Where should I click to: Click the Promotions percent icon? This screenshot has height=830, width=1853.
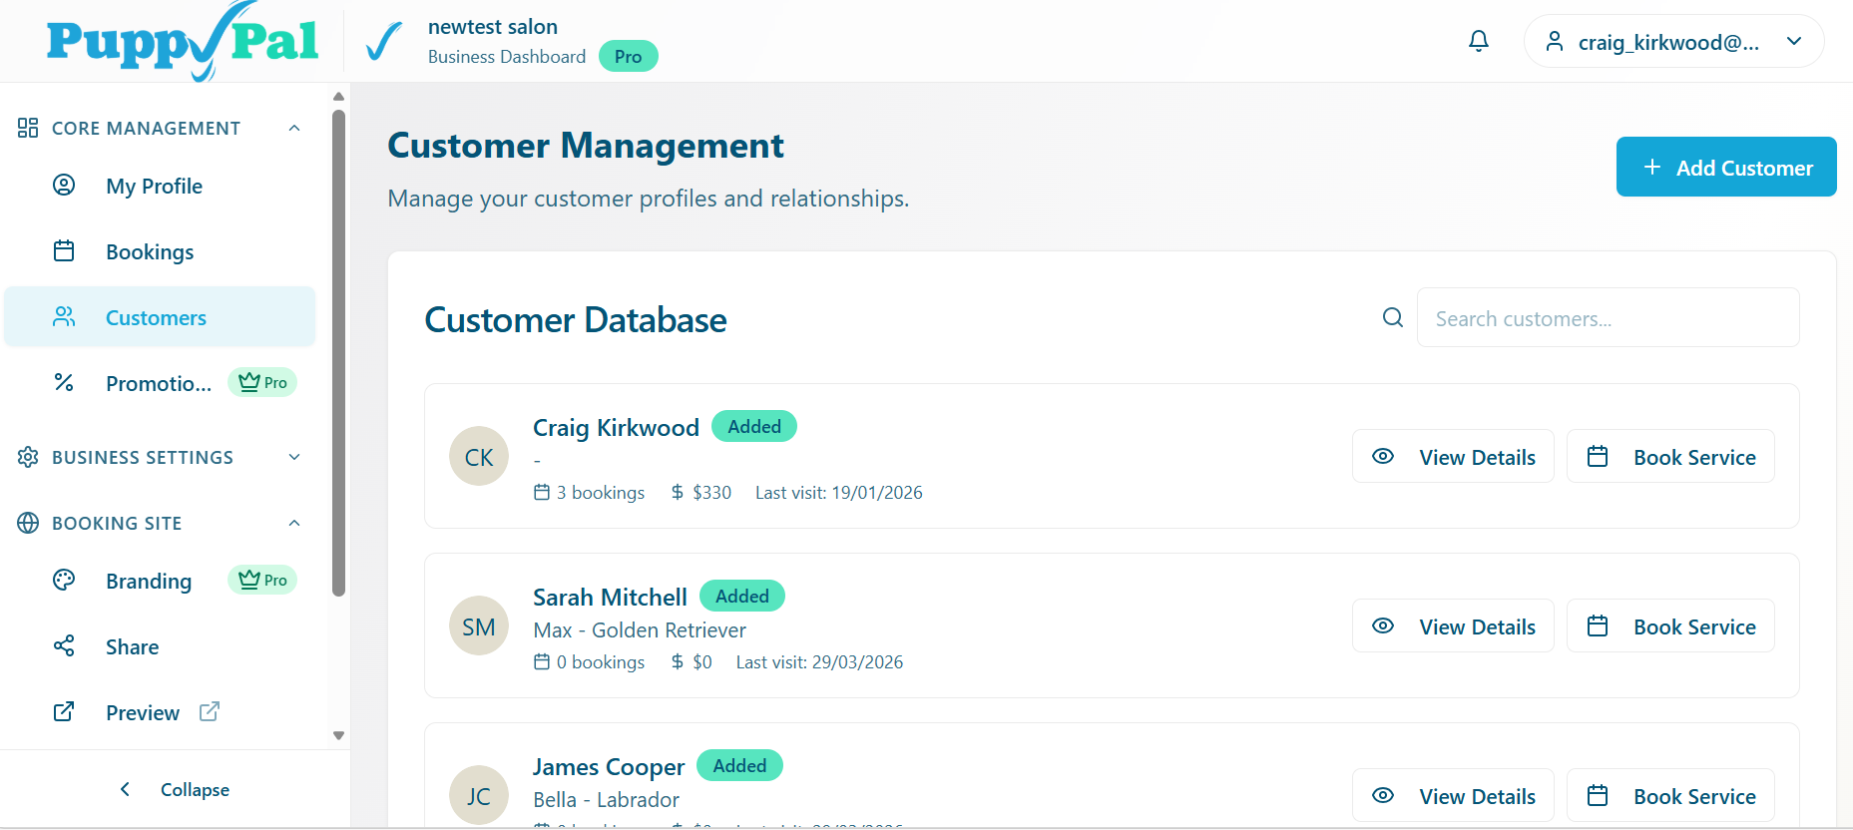pyautogui.click(x=64, y=382)
